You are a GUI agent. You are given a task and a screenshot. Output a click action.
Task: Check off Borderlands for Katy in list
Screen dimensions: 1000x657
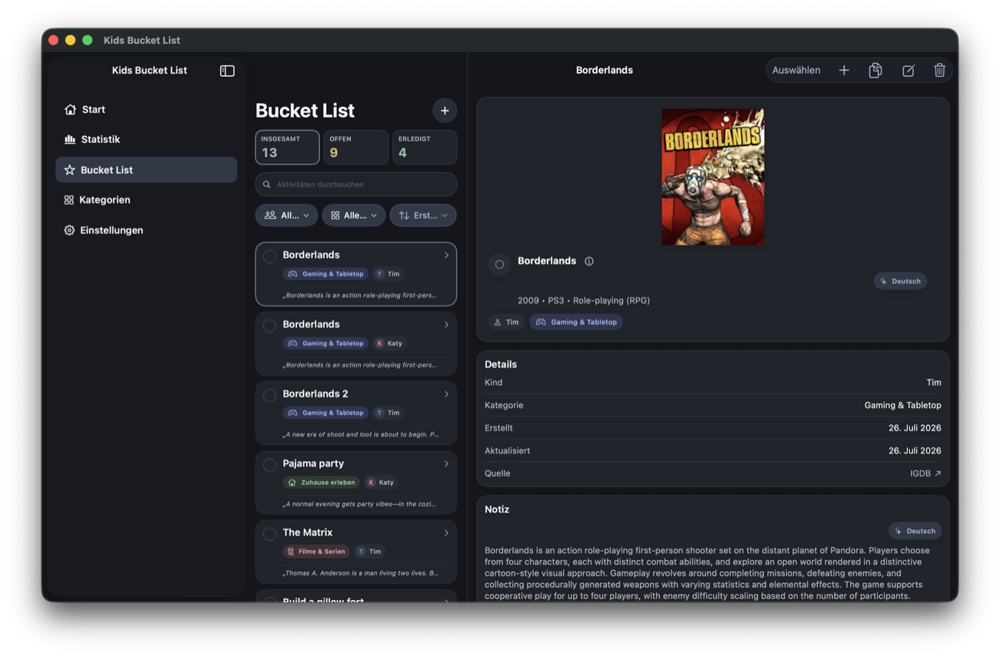click(269, 326)
